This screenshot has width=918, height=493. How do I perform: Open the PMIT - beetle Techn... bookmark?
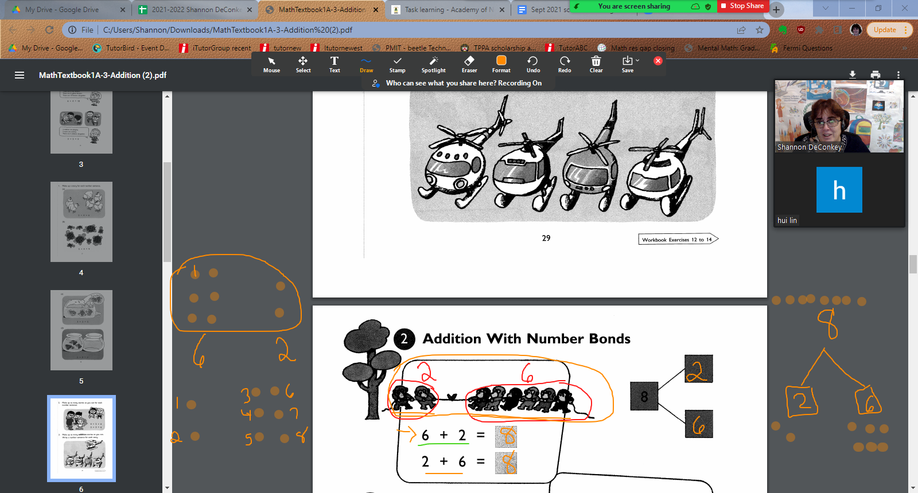pos(411,48)
